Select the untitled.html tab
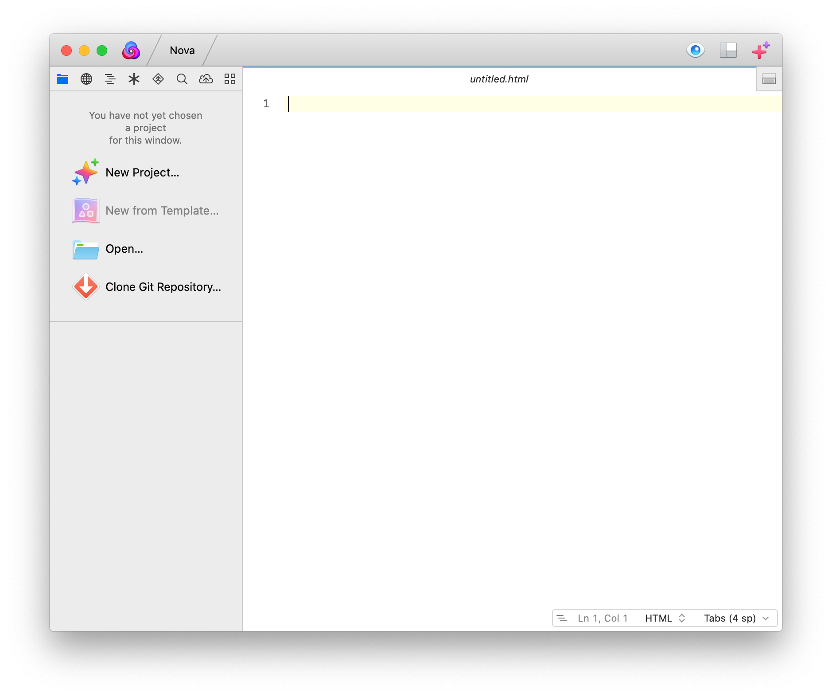The width and height of the screenshot is (832, 697). tap(499, 79)
